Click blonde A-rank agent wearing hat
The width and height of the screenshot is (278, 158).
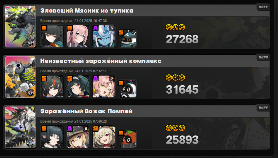[x=78, y=137]
